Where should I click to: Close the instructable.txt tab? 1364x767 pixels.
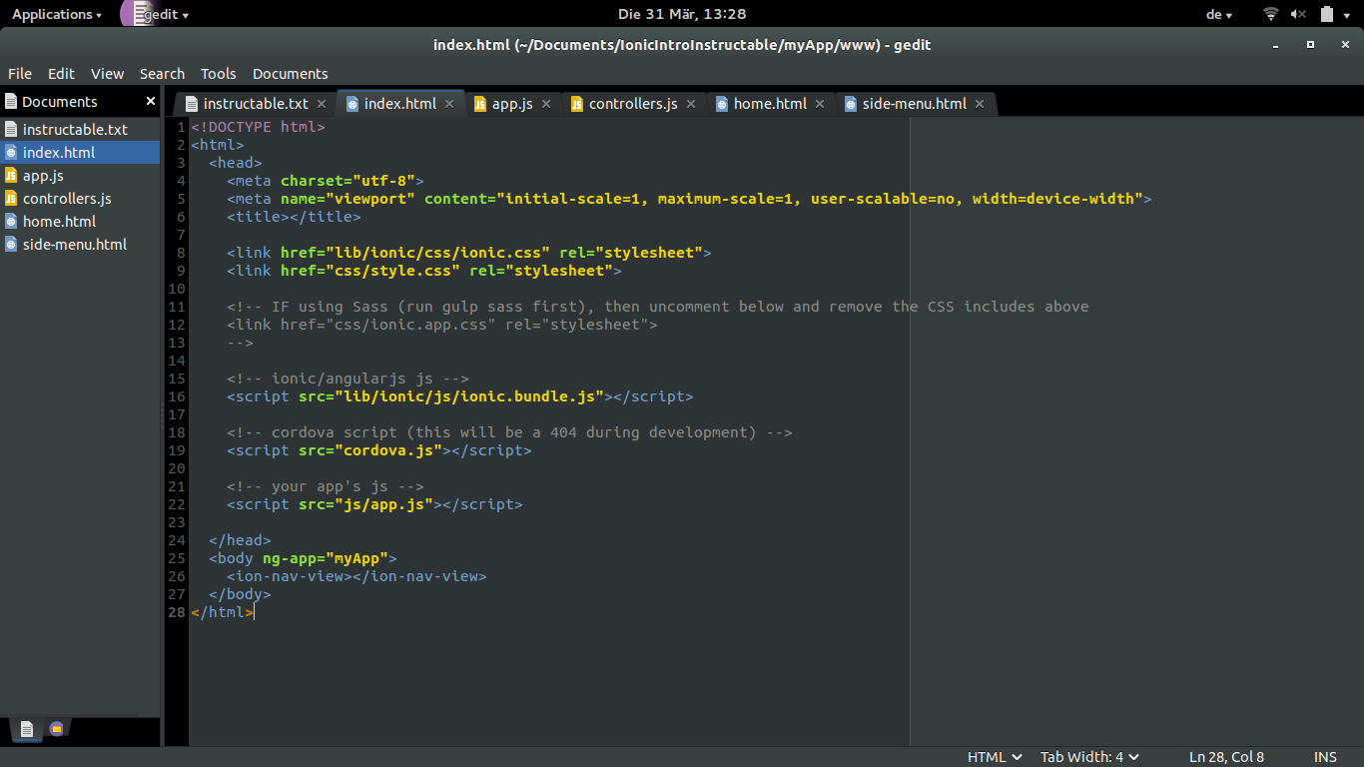tap(322, 103)
